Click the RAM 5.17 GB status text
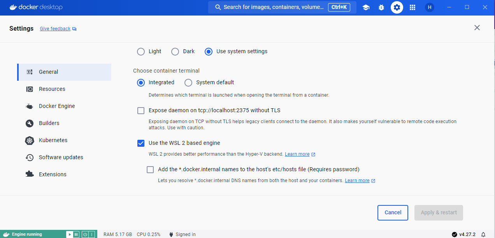The width and height of the screenshot is (495, 238). click(x=118, y=235)
